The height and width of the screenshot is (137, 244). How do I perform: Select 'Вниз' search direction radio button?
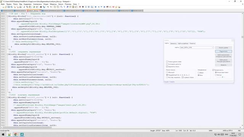(199, 75)
